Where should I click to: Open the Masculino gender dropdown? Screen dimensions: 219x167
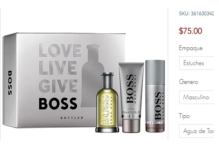point(196,97)
